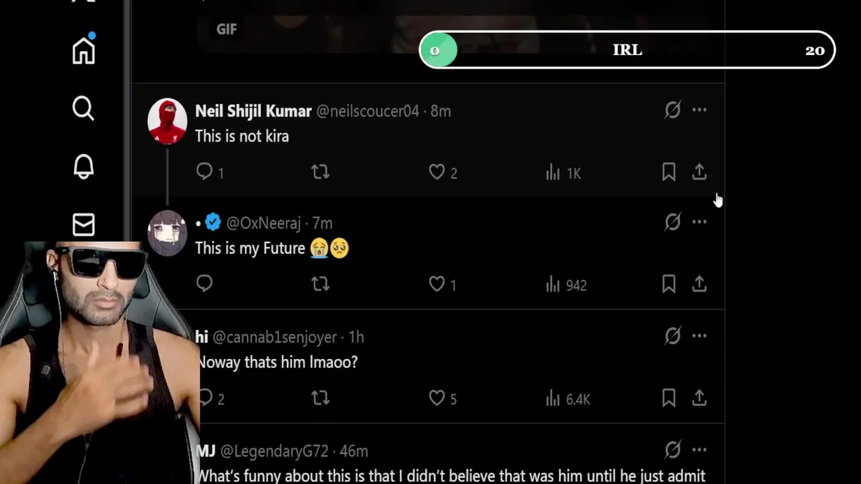Screen dimensions: 861x484
Task: Click the IRL goal progress bar
Action: click(627, 50)
